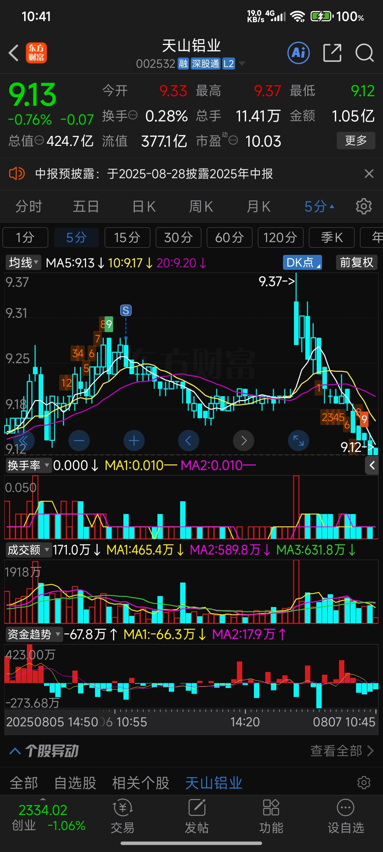Open the 成交额 indicator dropdown

tap(28, 550)
